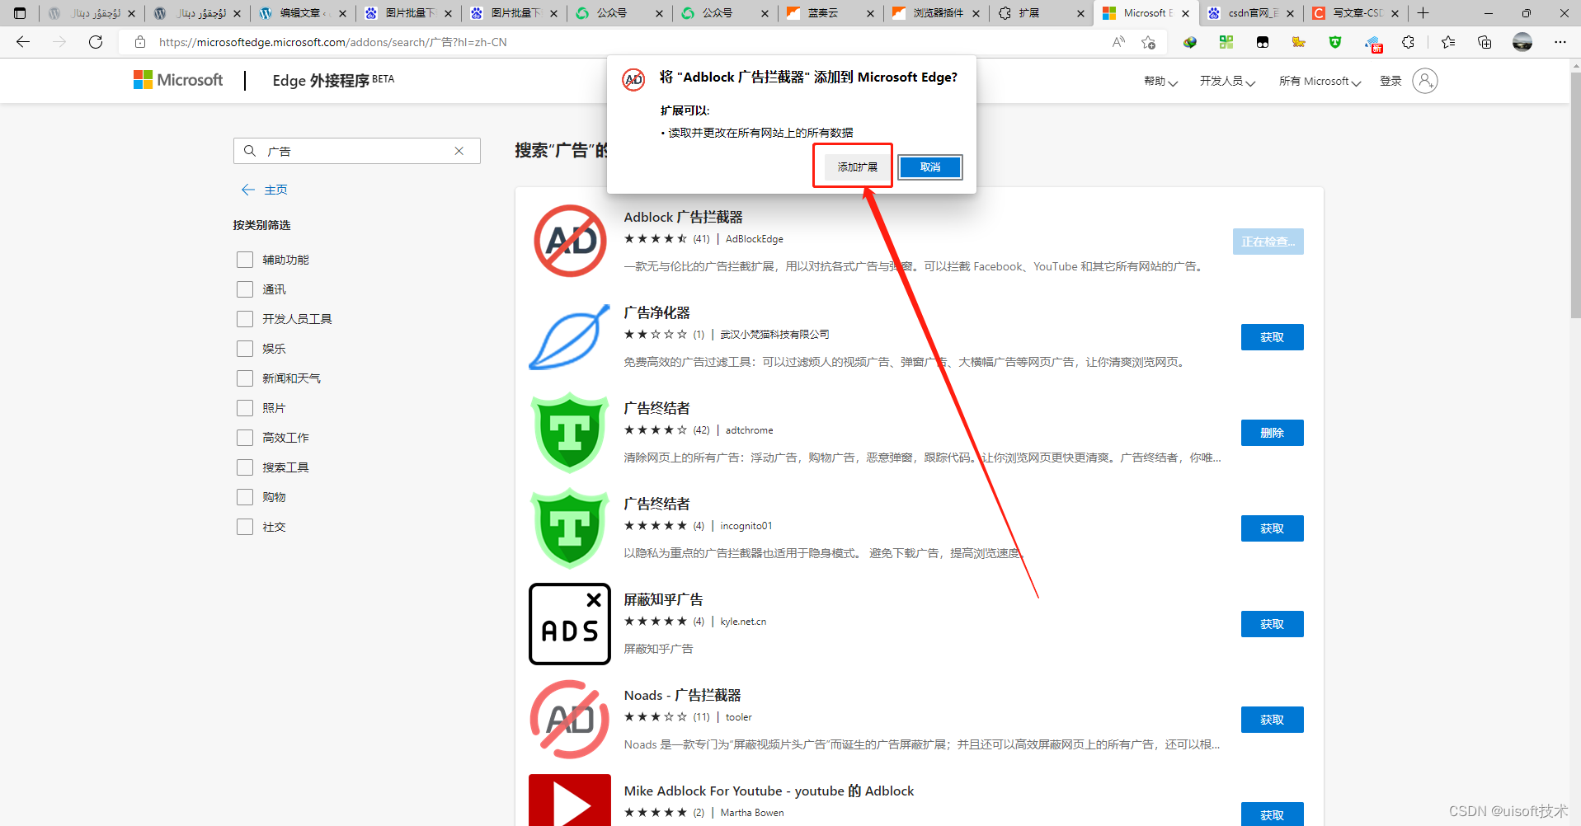Open the 广告净化器 blue leaf logo
The height and width of the screenshot is (826, 1581).
click(x=570, y=336)
